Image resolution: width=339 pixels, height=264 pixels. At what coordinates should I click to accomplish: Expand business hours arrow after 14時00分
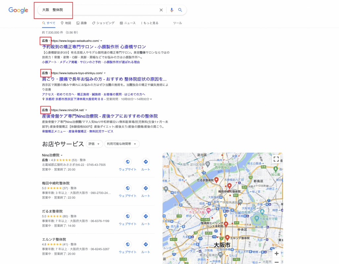point(151,99)
